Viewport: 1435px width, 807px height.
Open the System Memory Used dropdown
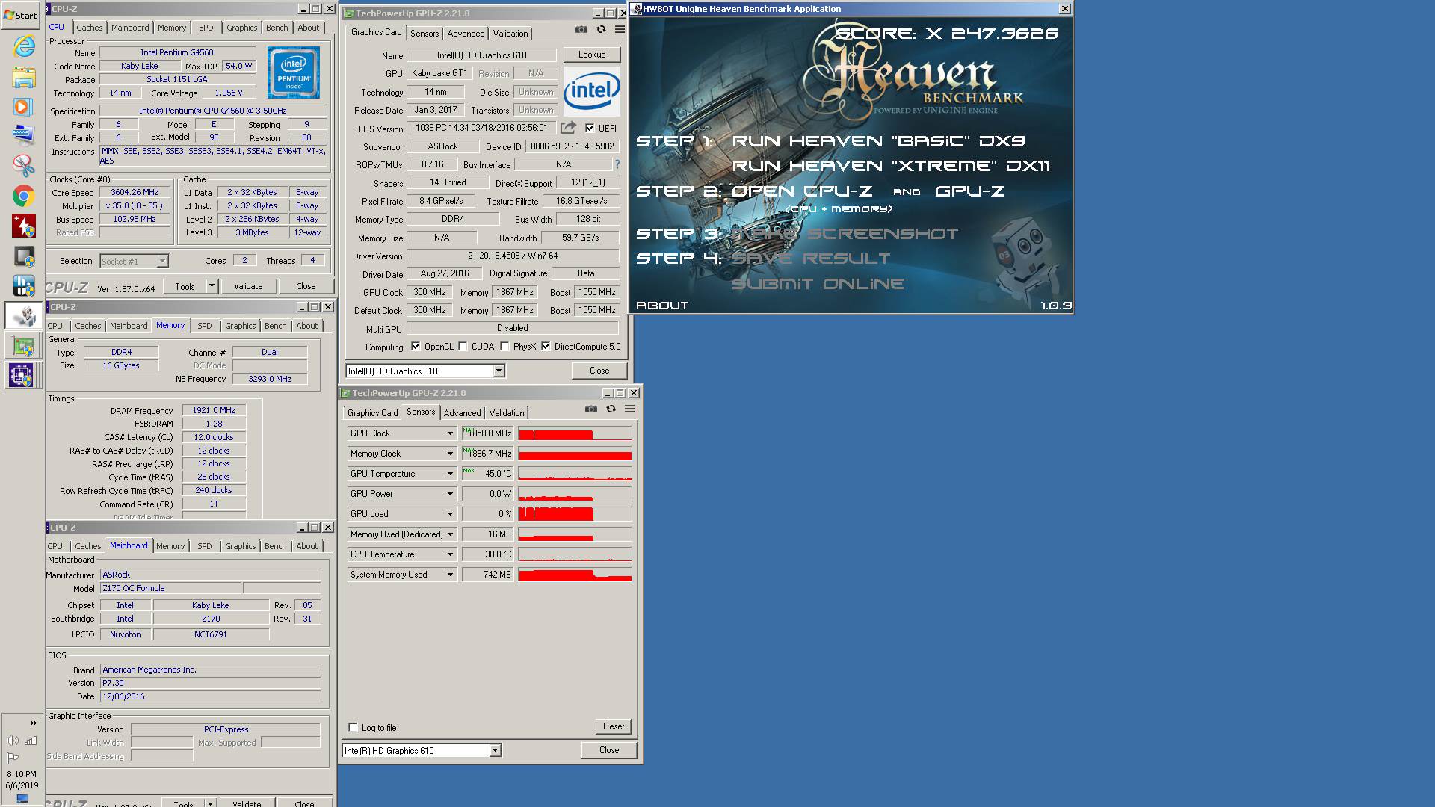(450, 575)
